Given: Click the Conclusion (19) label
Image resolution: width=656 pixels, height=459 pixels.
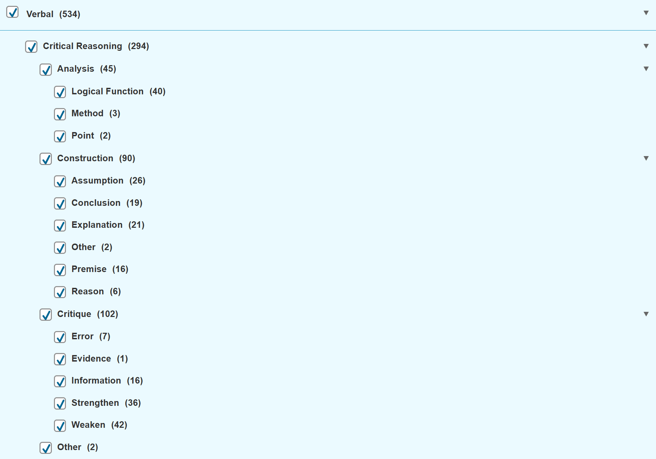Looking at the screenshot, I should click(107, 203).
